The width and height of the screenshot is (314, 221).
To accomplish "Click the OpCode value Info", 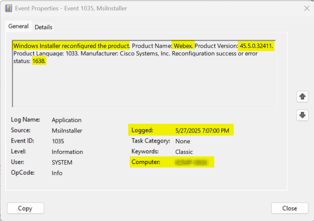I will point(57,173).
